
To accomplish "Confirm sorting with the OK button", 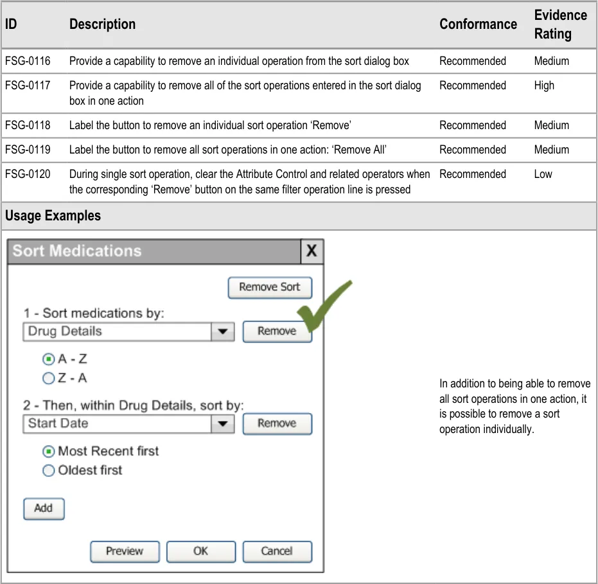I will [201, 551].
